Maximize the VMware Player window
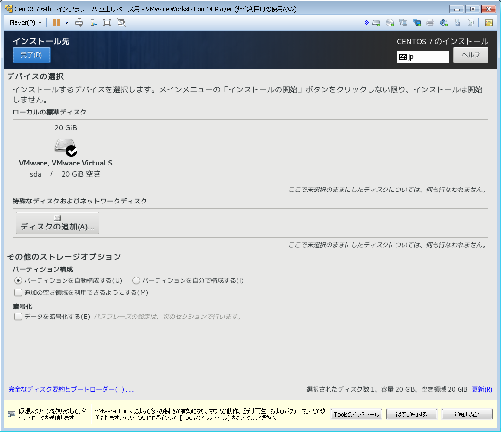The image size is (501, 432). pyautogui.click(x=473, y=9)
